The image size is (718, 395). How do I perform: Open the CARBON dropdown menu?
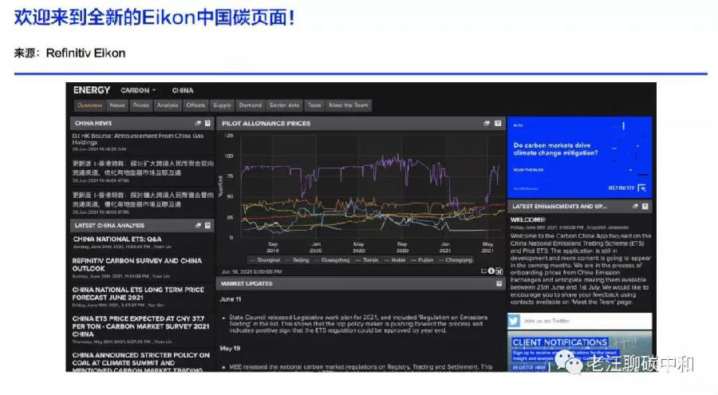pyautogui.click(x=139, y=90)
